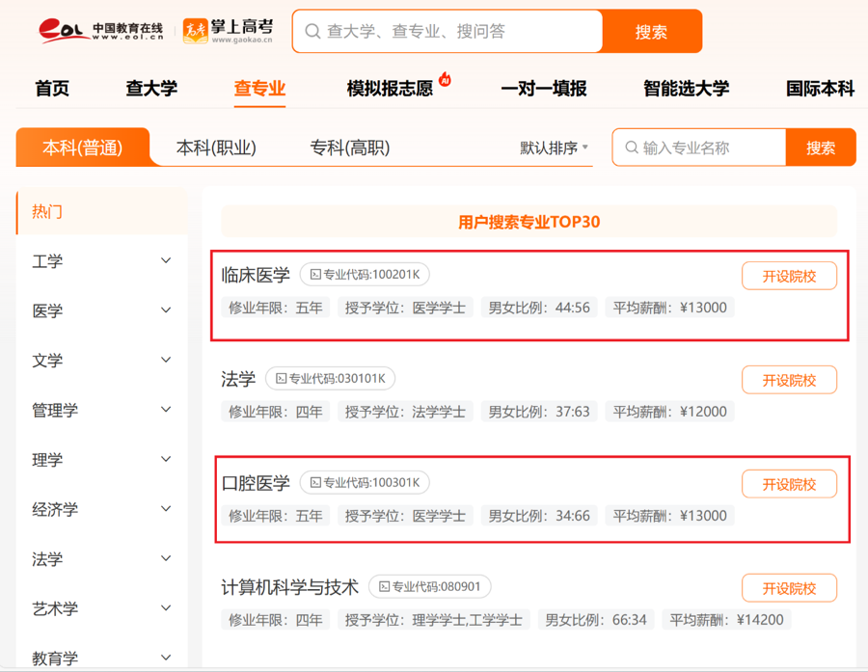Click 授予学位: 法学学士 tag

pos(405,412)
